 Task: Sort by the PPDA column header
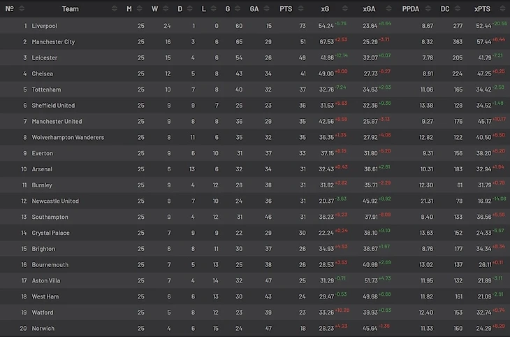pos(411,9)
